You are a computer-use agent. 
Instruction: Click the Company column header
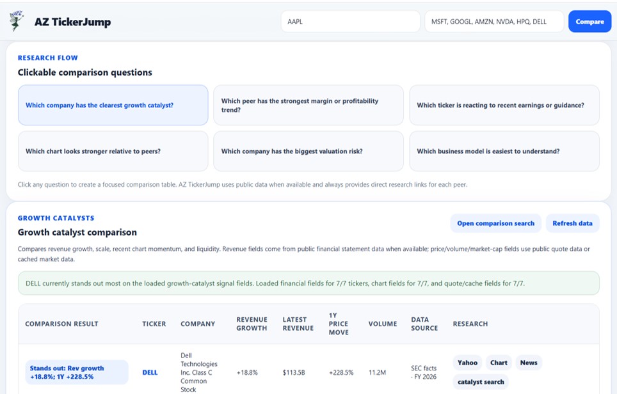pyautogui.click(x=198, y=324)
